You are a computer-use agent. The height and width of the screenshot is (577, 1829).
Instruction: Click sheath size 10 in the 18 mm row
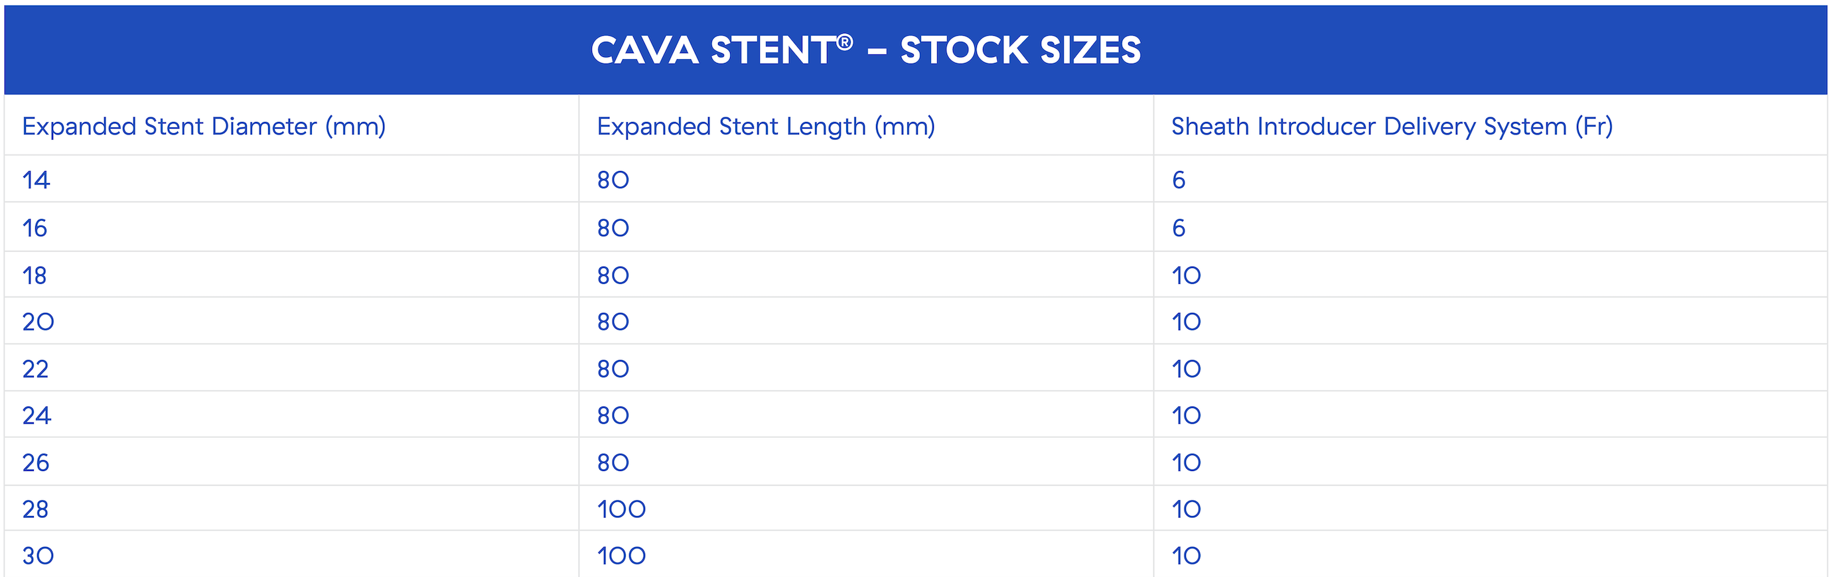tap(1186, 275)
